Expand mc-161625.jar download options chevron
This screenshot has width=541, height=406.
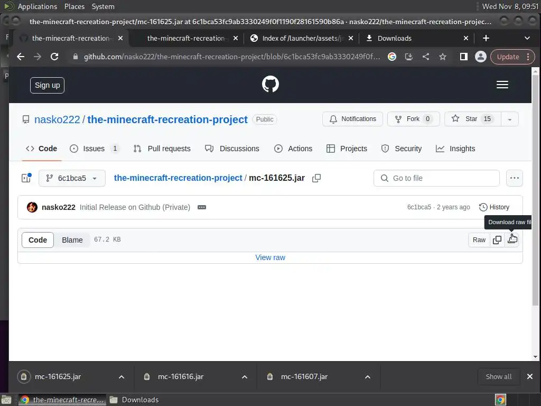(x=122, y=377)
